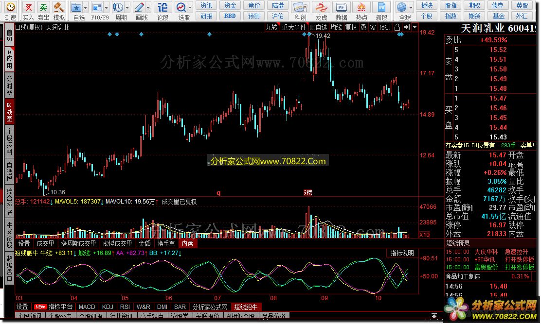Select the K线图 side tab

9,112
